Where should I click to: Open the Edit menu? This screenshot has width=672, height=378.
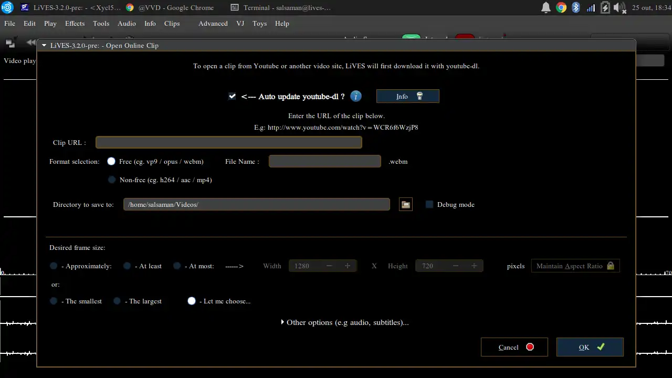tap(29, 24)
